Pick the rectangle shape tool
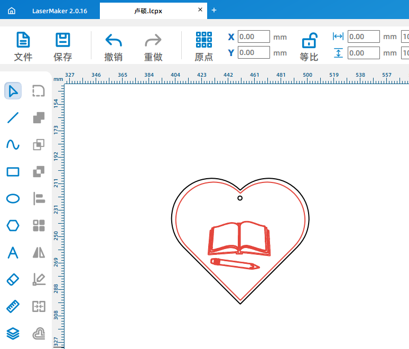 tap(13, 172)
